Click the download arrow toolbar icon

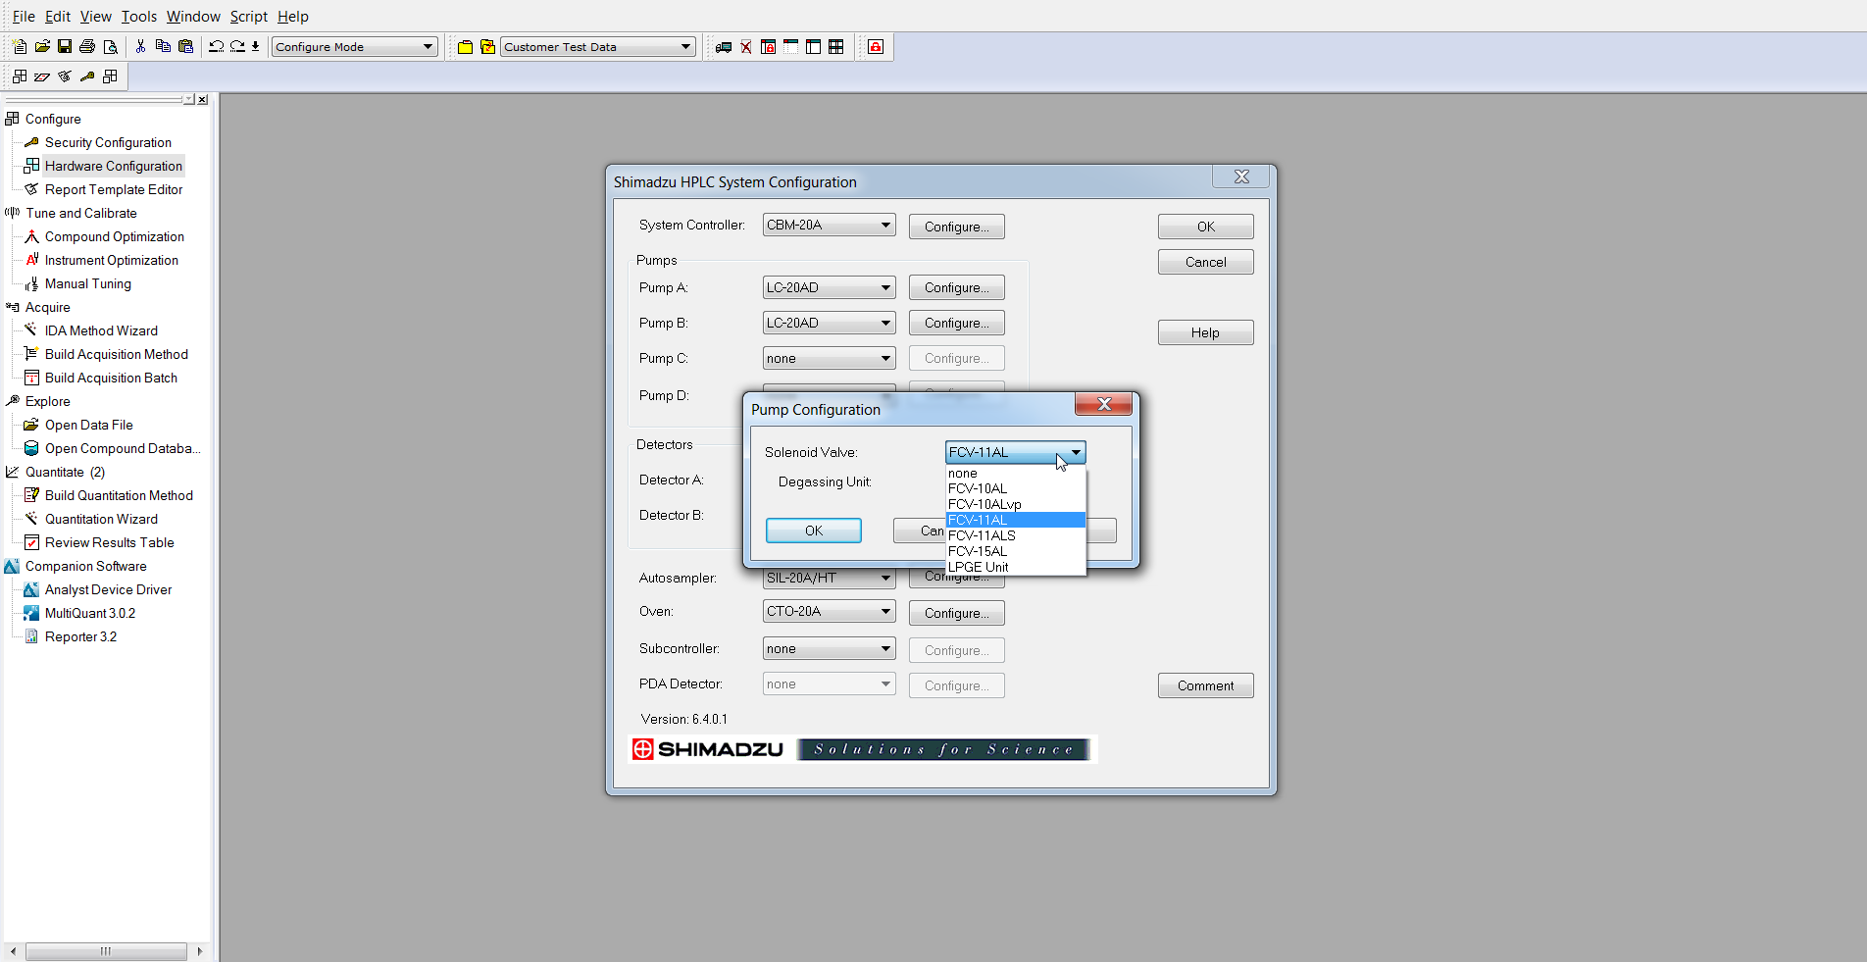[x=256, y=46]
